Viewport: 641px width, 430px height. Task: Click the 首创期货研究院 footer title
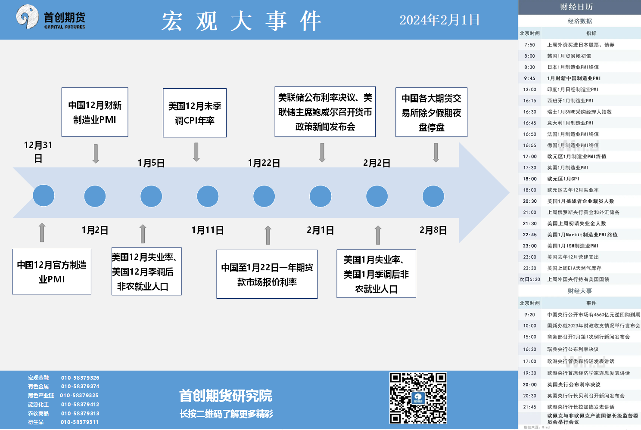[x=226, y=396]
